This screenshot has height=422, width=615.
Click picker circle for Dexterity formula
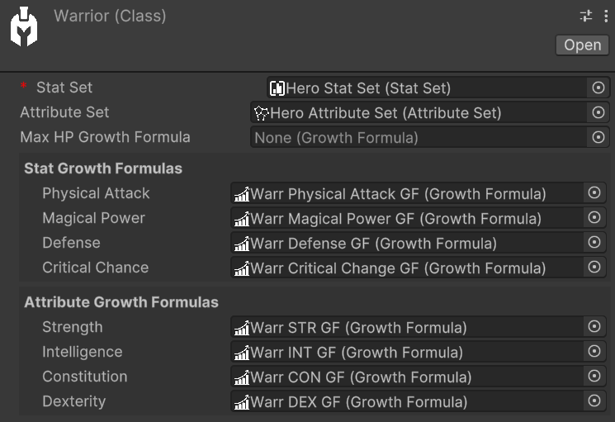tap(594, 401)
